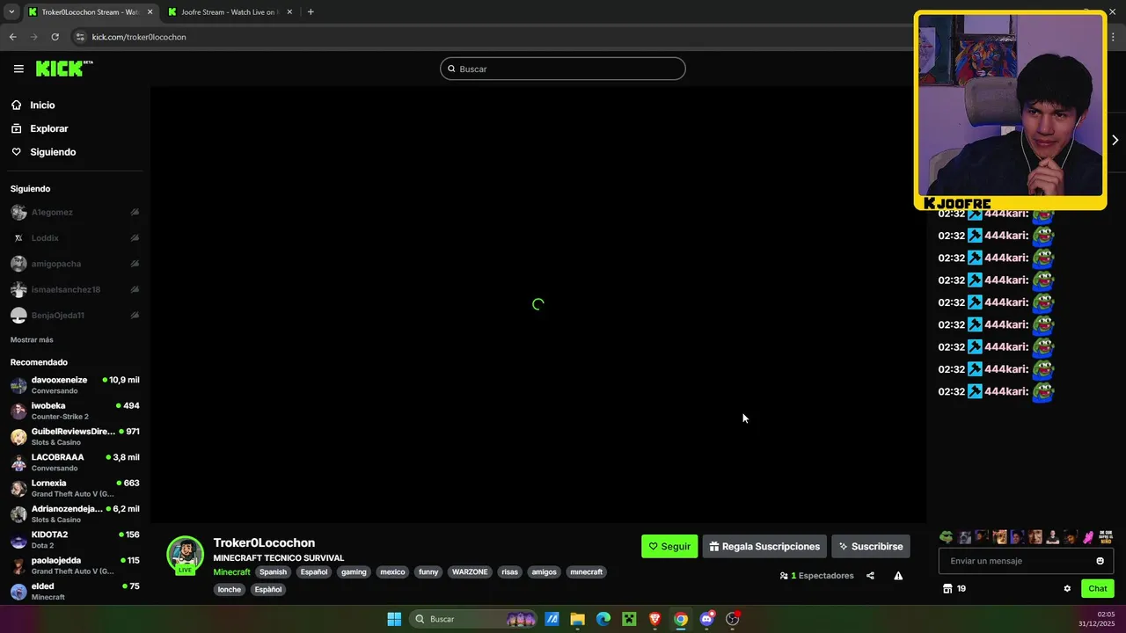
Task: Collapse chat with right chevron arrow
Action: point(1115,140)
